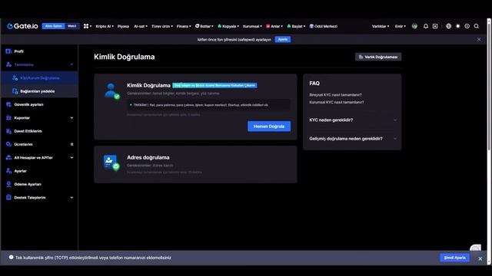The height and width of the screenshot is (276, 492).
Task: Click the circular icon beside search
Action: tap(467, 26)
